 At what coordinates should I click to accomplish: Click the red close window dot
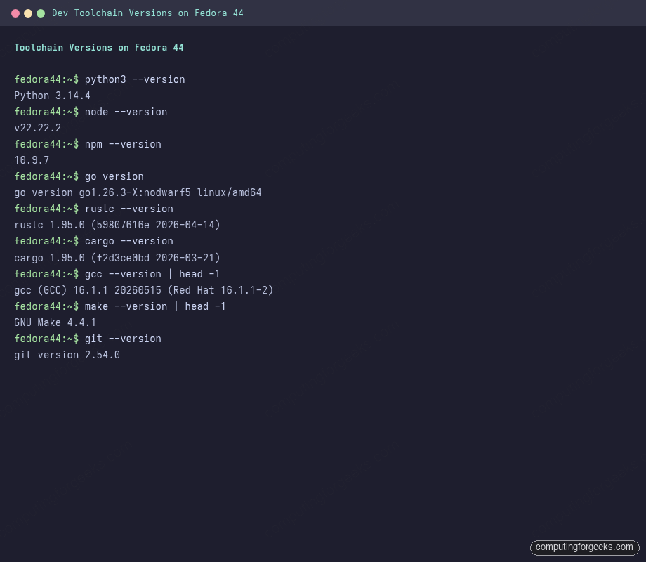(15, 13)
